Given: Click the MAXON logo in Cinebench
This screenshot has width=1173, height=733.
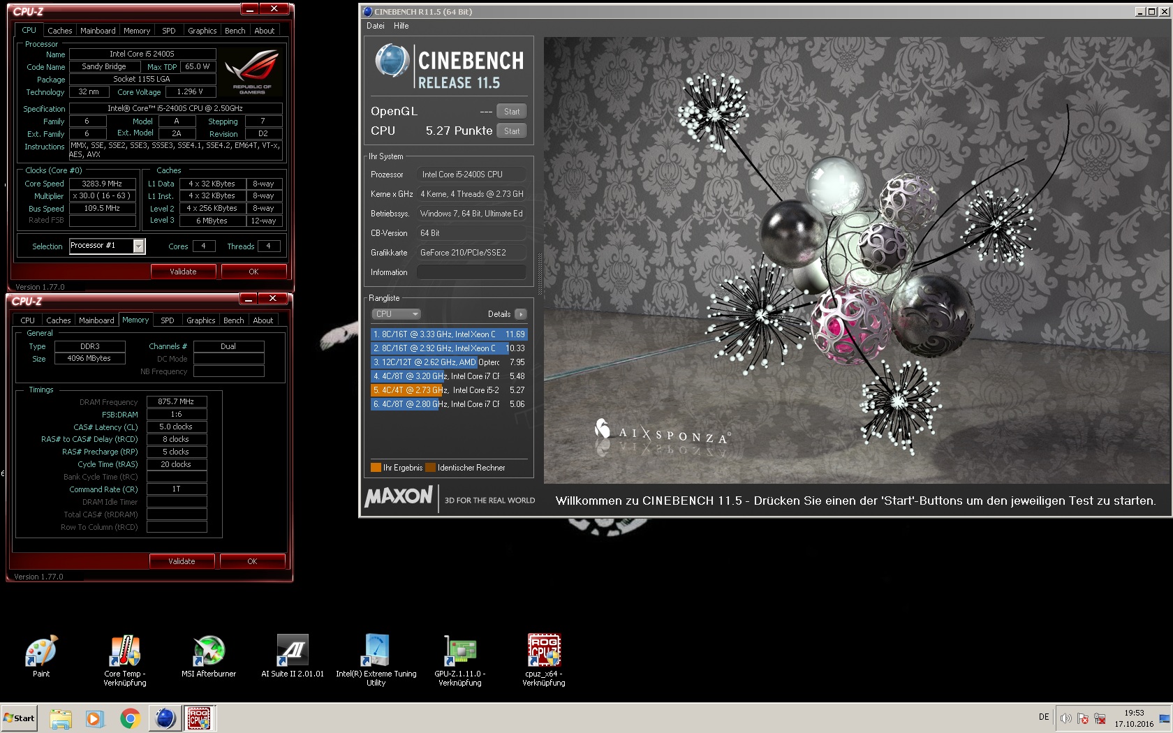Looking at the screenshot, I should tap(399, 497).
